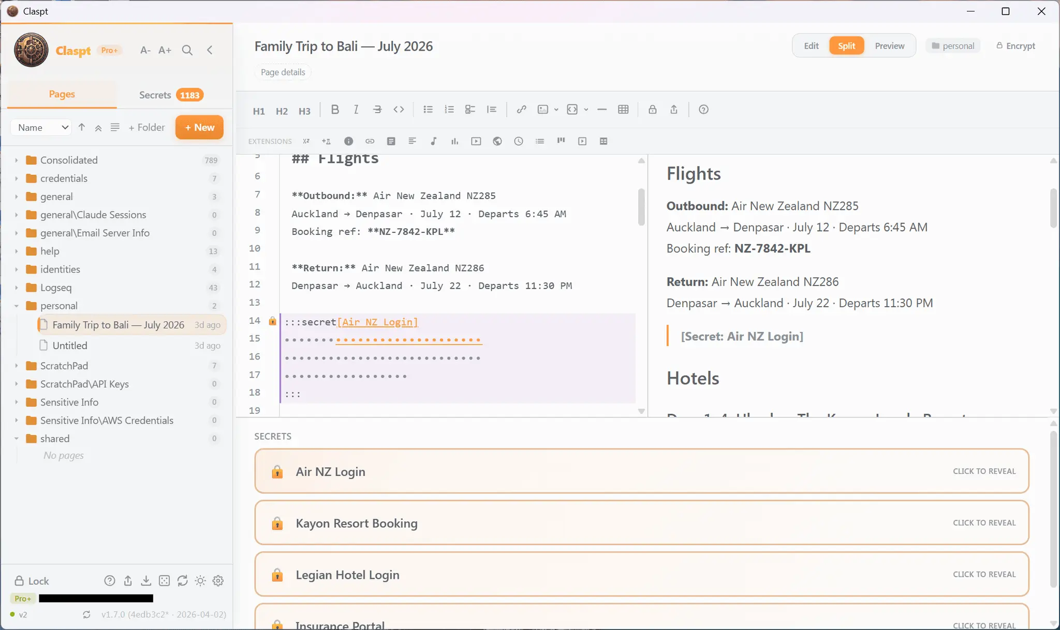Open search with the magnifier icon
The image size is (1060, 630).
(187, 50)
